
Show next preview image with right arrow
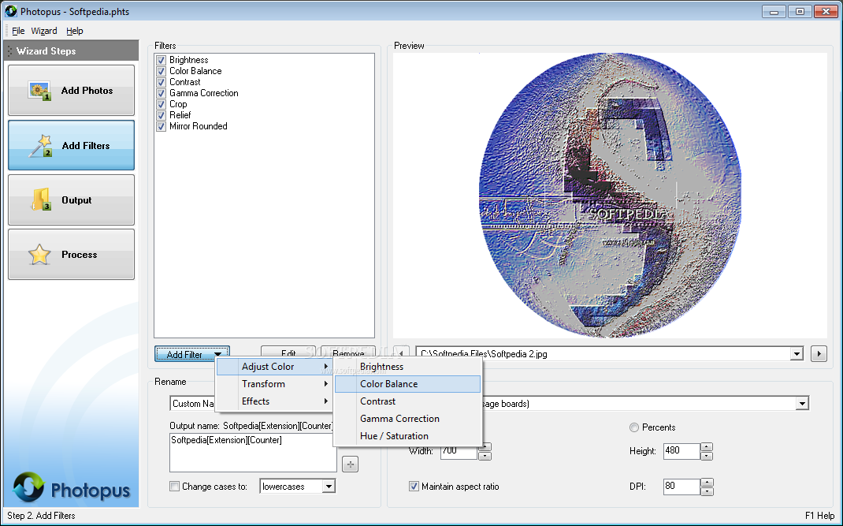[x=819, y=354]
